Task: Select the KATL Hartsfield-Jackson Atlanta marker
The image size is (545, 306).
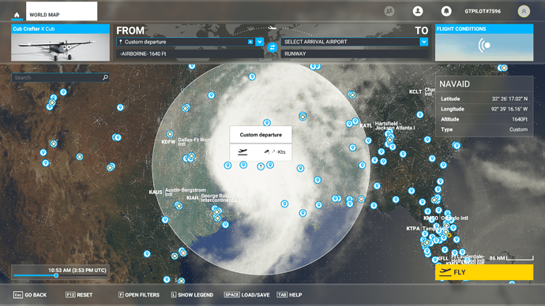Action: (x=390, y=140)
